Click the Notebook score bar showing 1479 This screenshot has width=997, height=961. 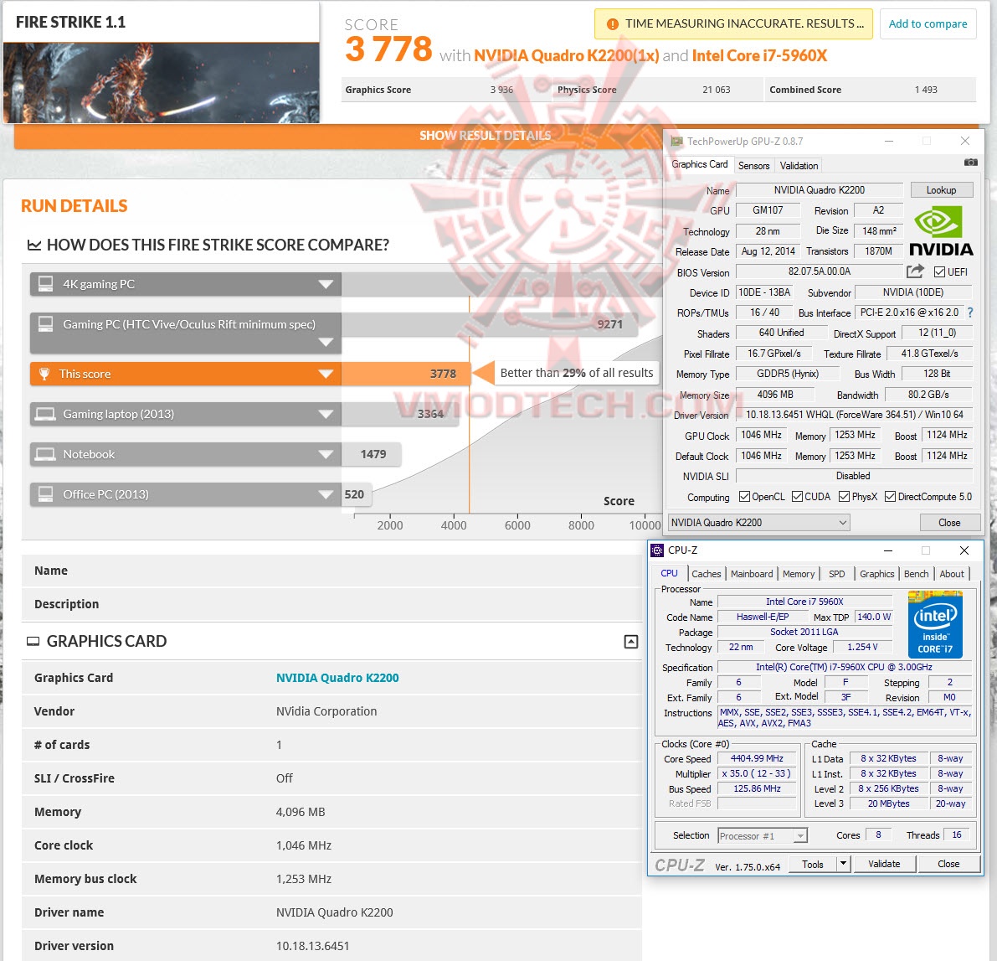pyautogui.click(x=372, y=454)
